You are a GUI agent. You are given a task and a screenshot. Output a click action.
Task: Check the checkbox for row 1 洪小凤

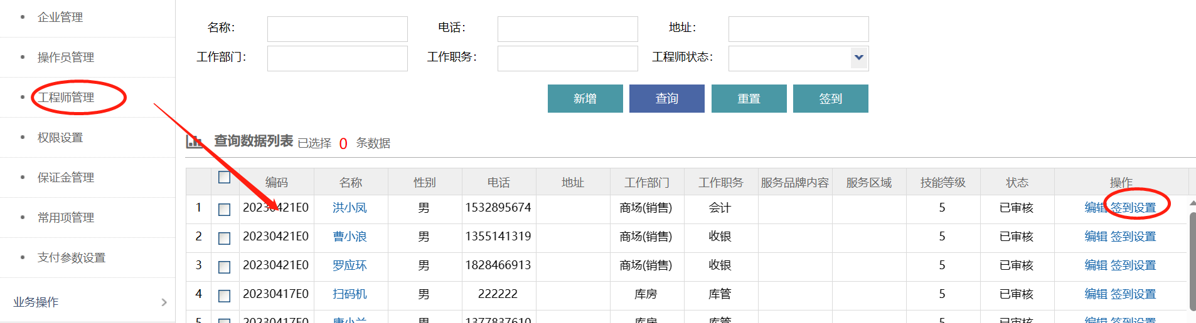pyautogui.click(x=224, y=209)
